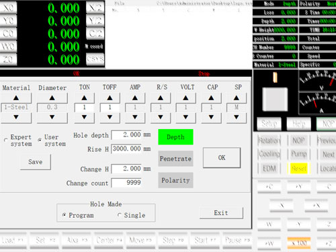
Task: Step SP upward with its up arrow
Action: pyautogui.click(x=237, y=97)
